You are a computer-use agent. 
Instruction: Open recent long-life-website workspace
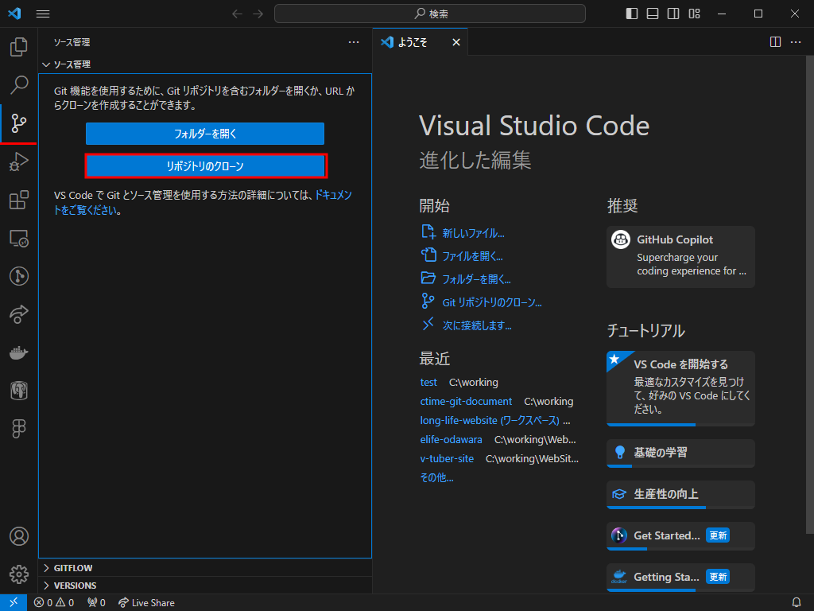click(490, 420)
